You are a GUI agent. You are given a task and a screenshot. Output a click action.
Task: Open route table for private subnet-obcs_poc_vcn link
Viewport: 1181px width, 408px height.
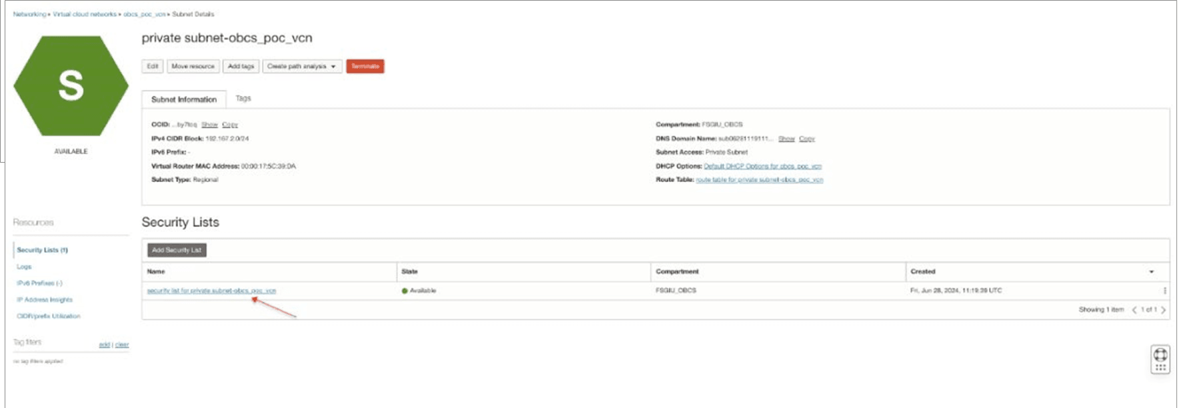click(759, 180)
